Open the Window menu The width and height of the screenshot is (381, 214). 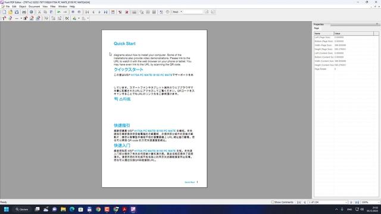63,7
